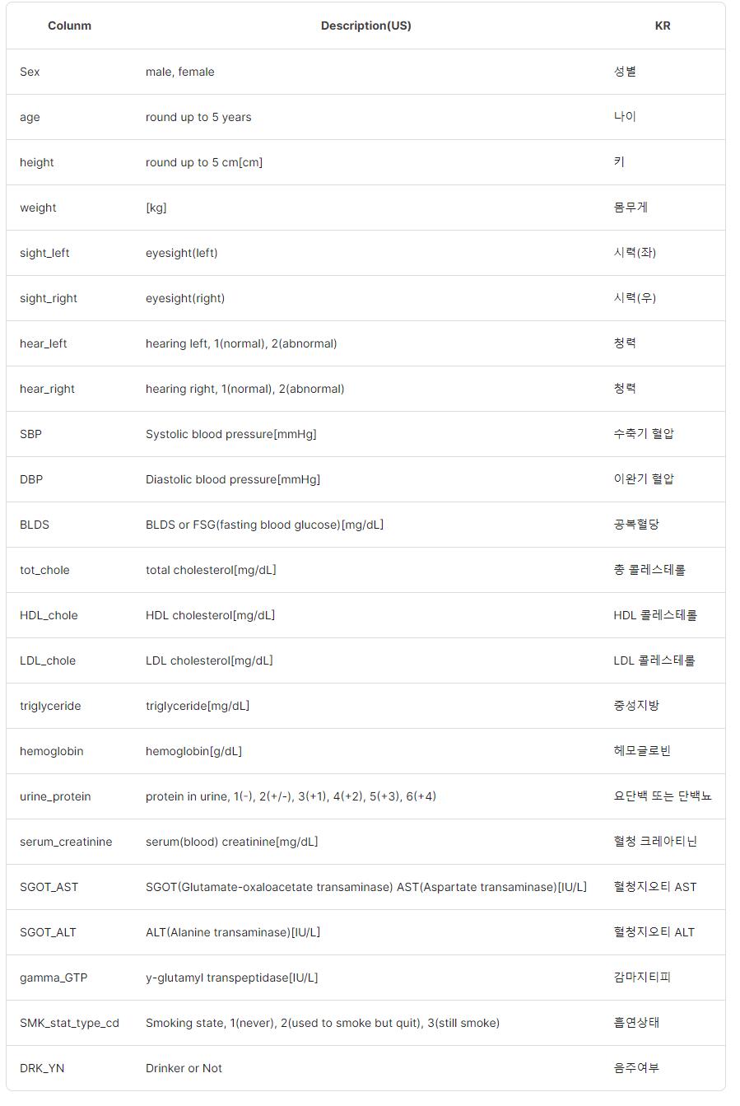Click the urine_protein description text

pos(291,796)
